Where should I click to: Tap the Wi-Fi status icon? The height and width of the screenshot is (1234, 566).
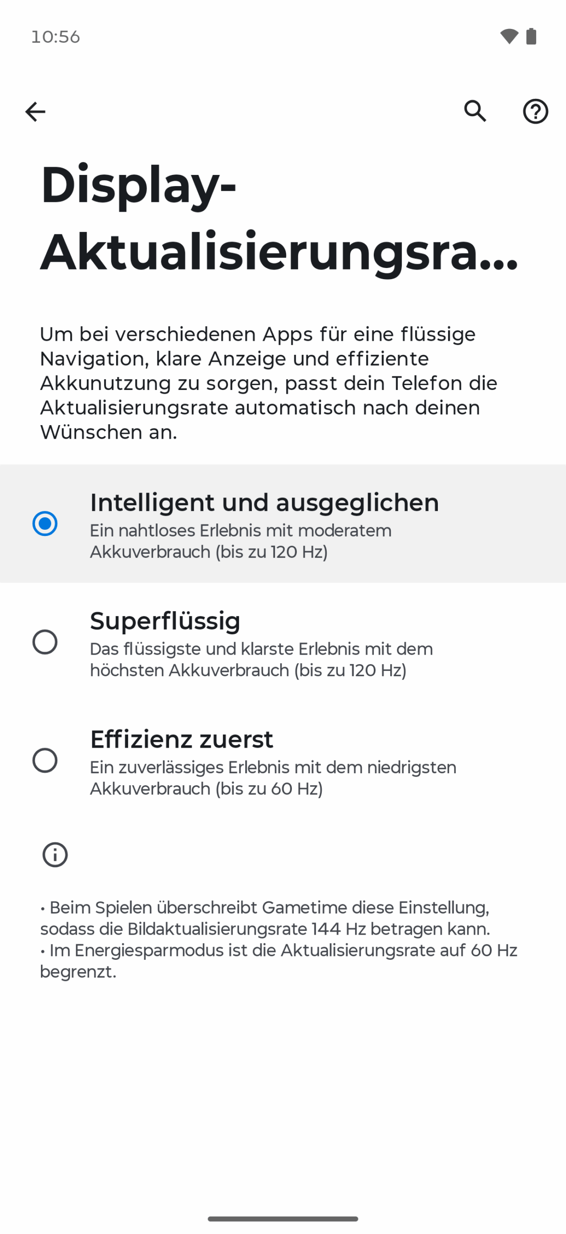click(509, 37)
